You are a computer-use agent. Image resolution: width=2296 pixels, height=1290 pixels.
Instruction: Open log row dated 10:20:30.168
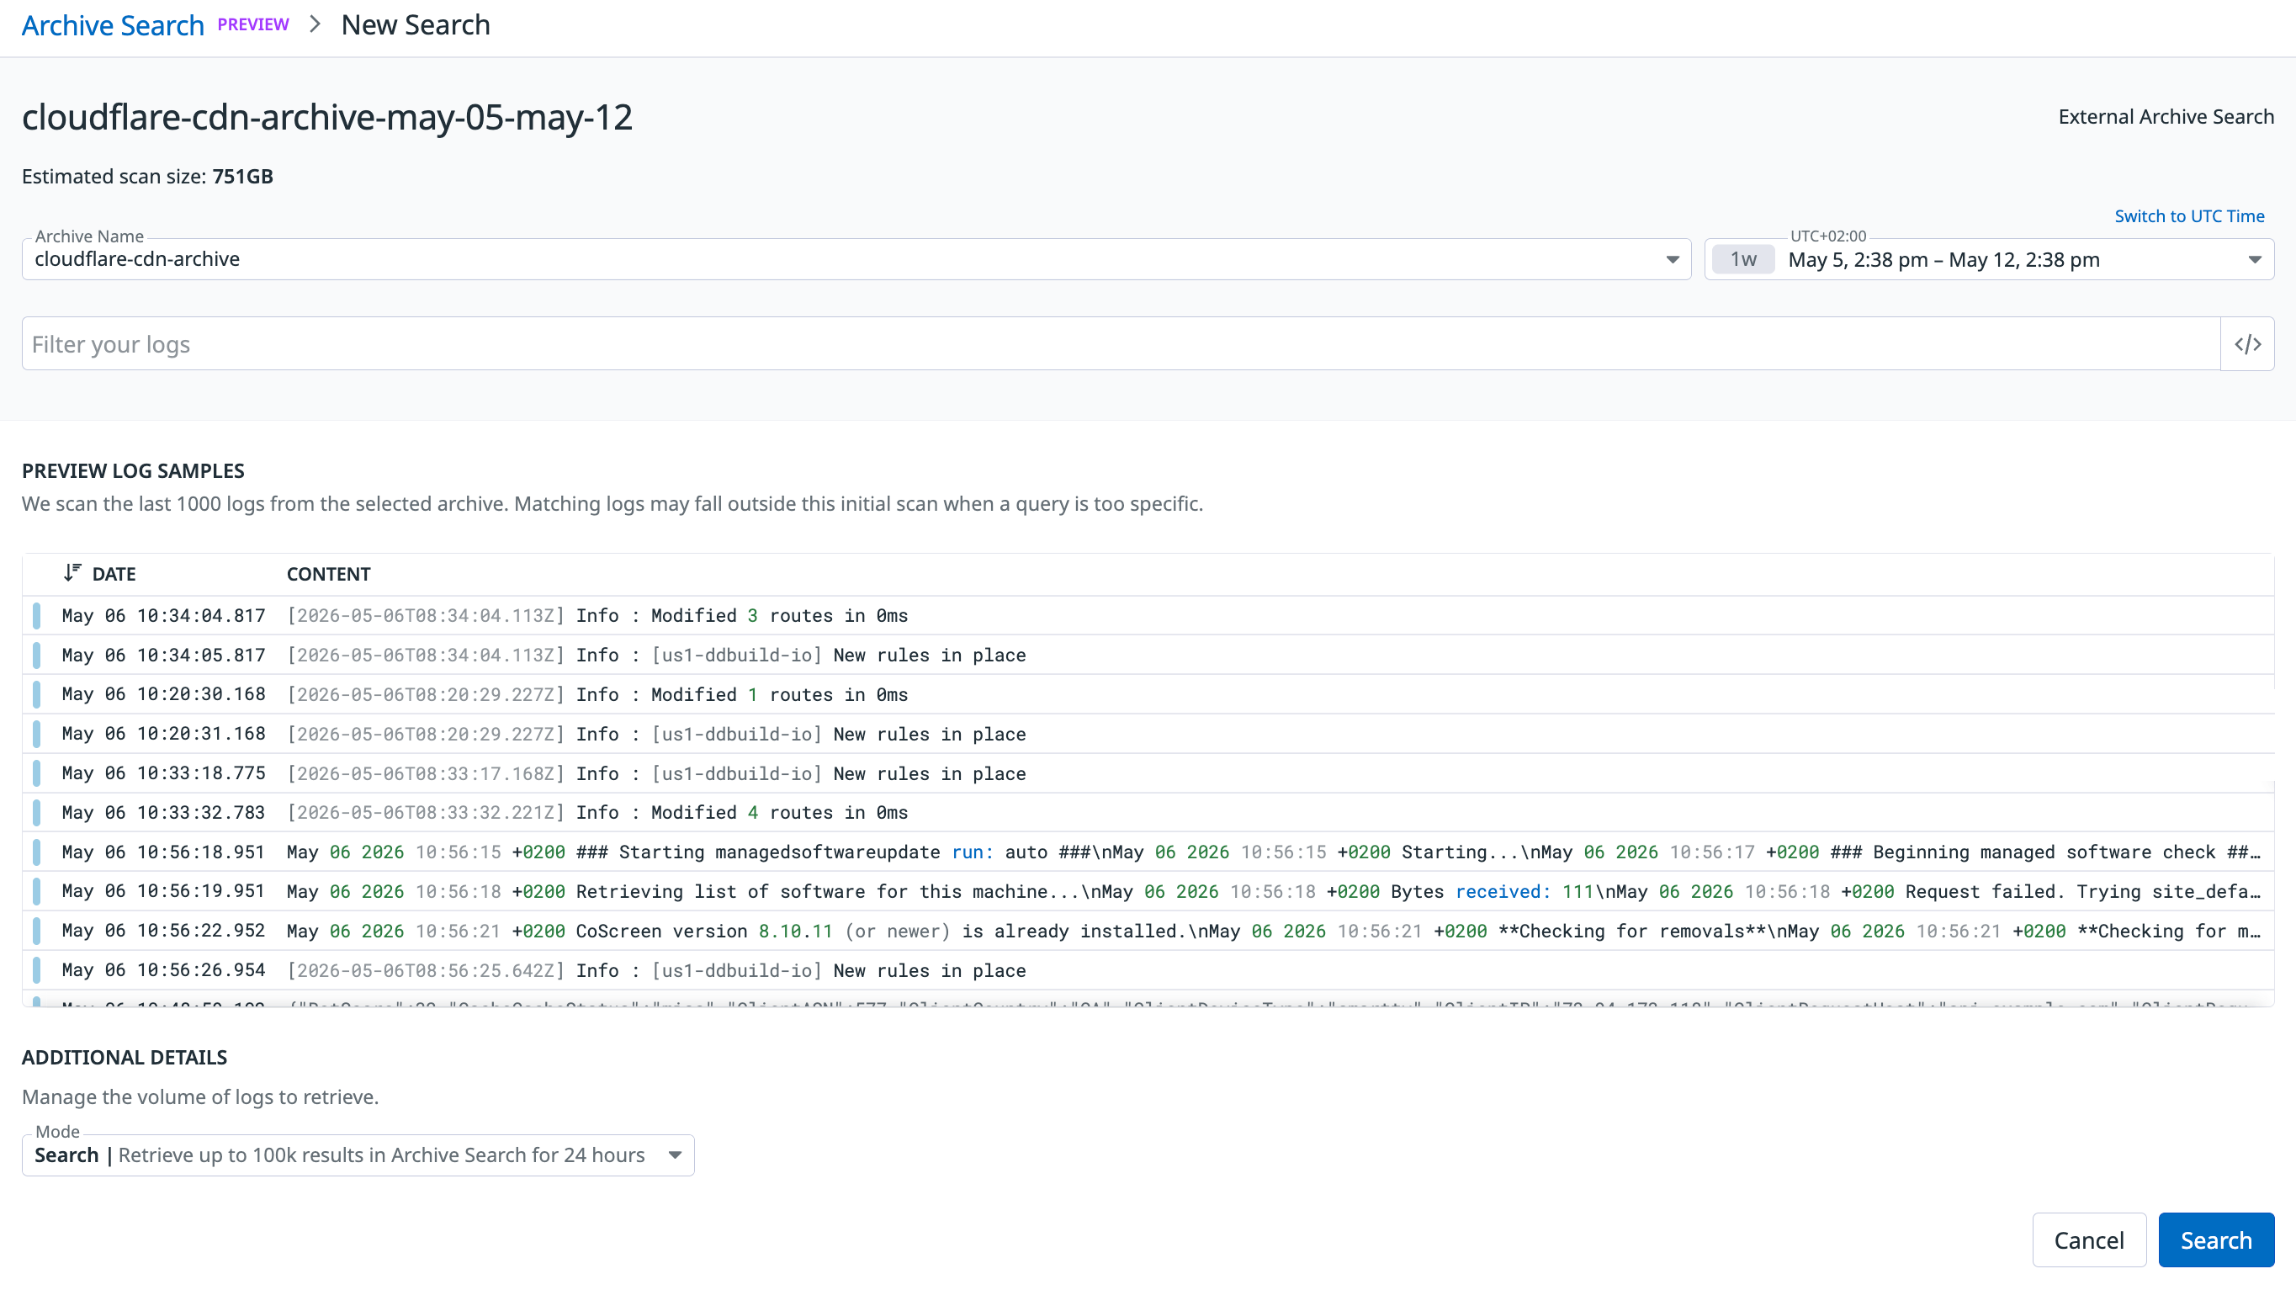[x=1148, y=694]
